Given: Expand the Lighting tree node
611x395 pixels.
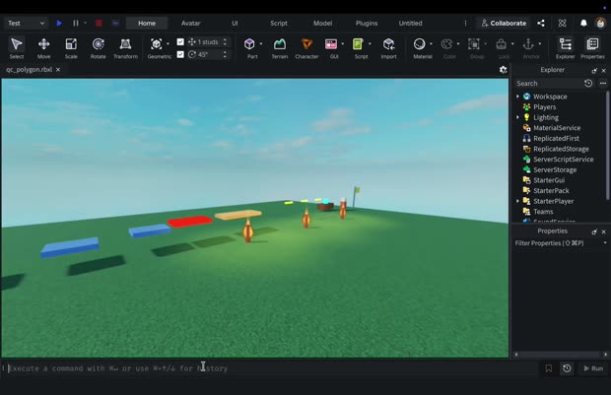Looking at the screenshot, I should (x=517, y=117).
